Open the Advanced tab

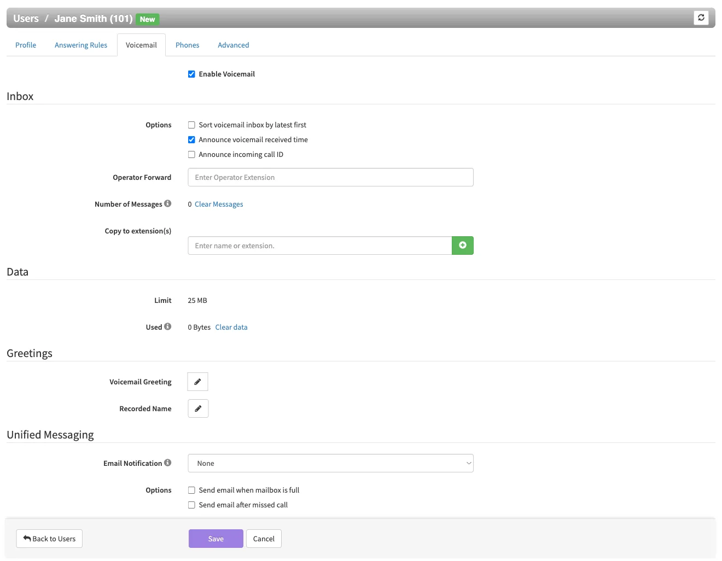click(x=234, y=45)
